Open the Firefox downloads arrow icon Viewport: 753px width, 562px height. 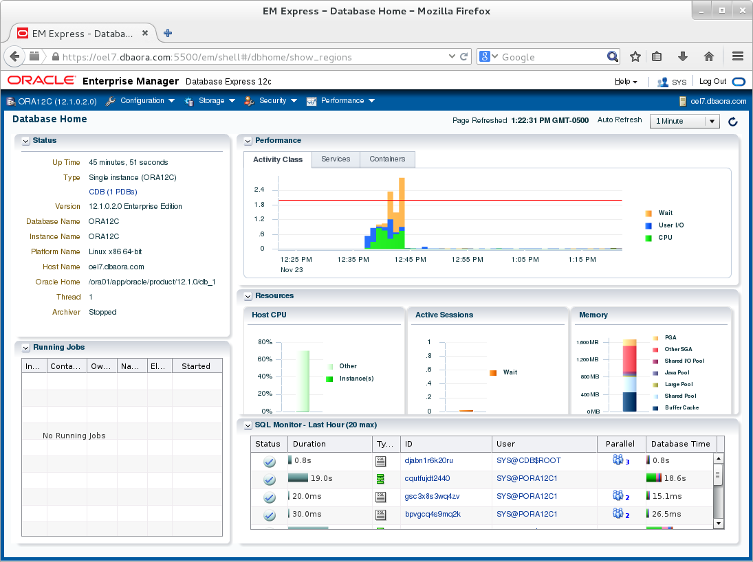tap(682, 56)
